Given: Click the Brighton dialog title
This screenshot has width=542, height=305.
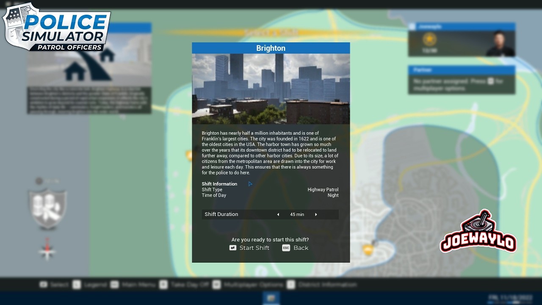Looking at the screenshot, I should pyautogui.click(x=271, y=48).
